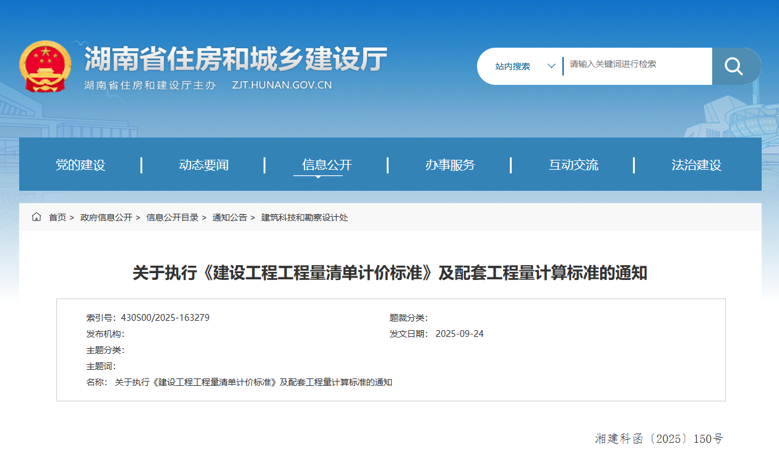Go to 首页 via the breadcrumb link
The image size is (779, 454).
57,217
